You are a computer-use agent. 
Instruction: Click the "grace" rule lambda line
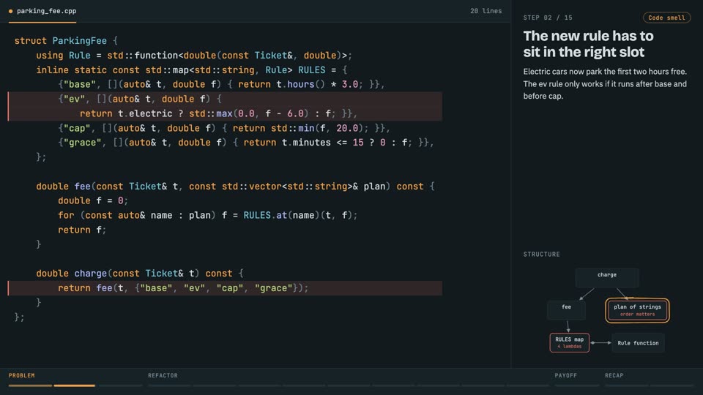pyautogui.click(x=246, y=143)
